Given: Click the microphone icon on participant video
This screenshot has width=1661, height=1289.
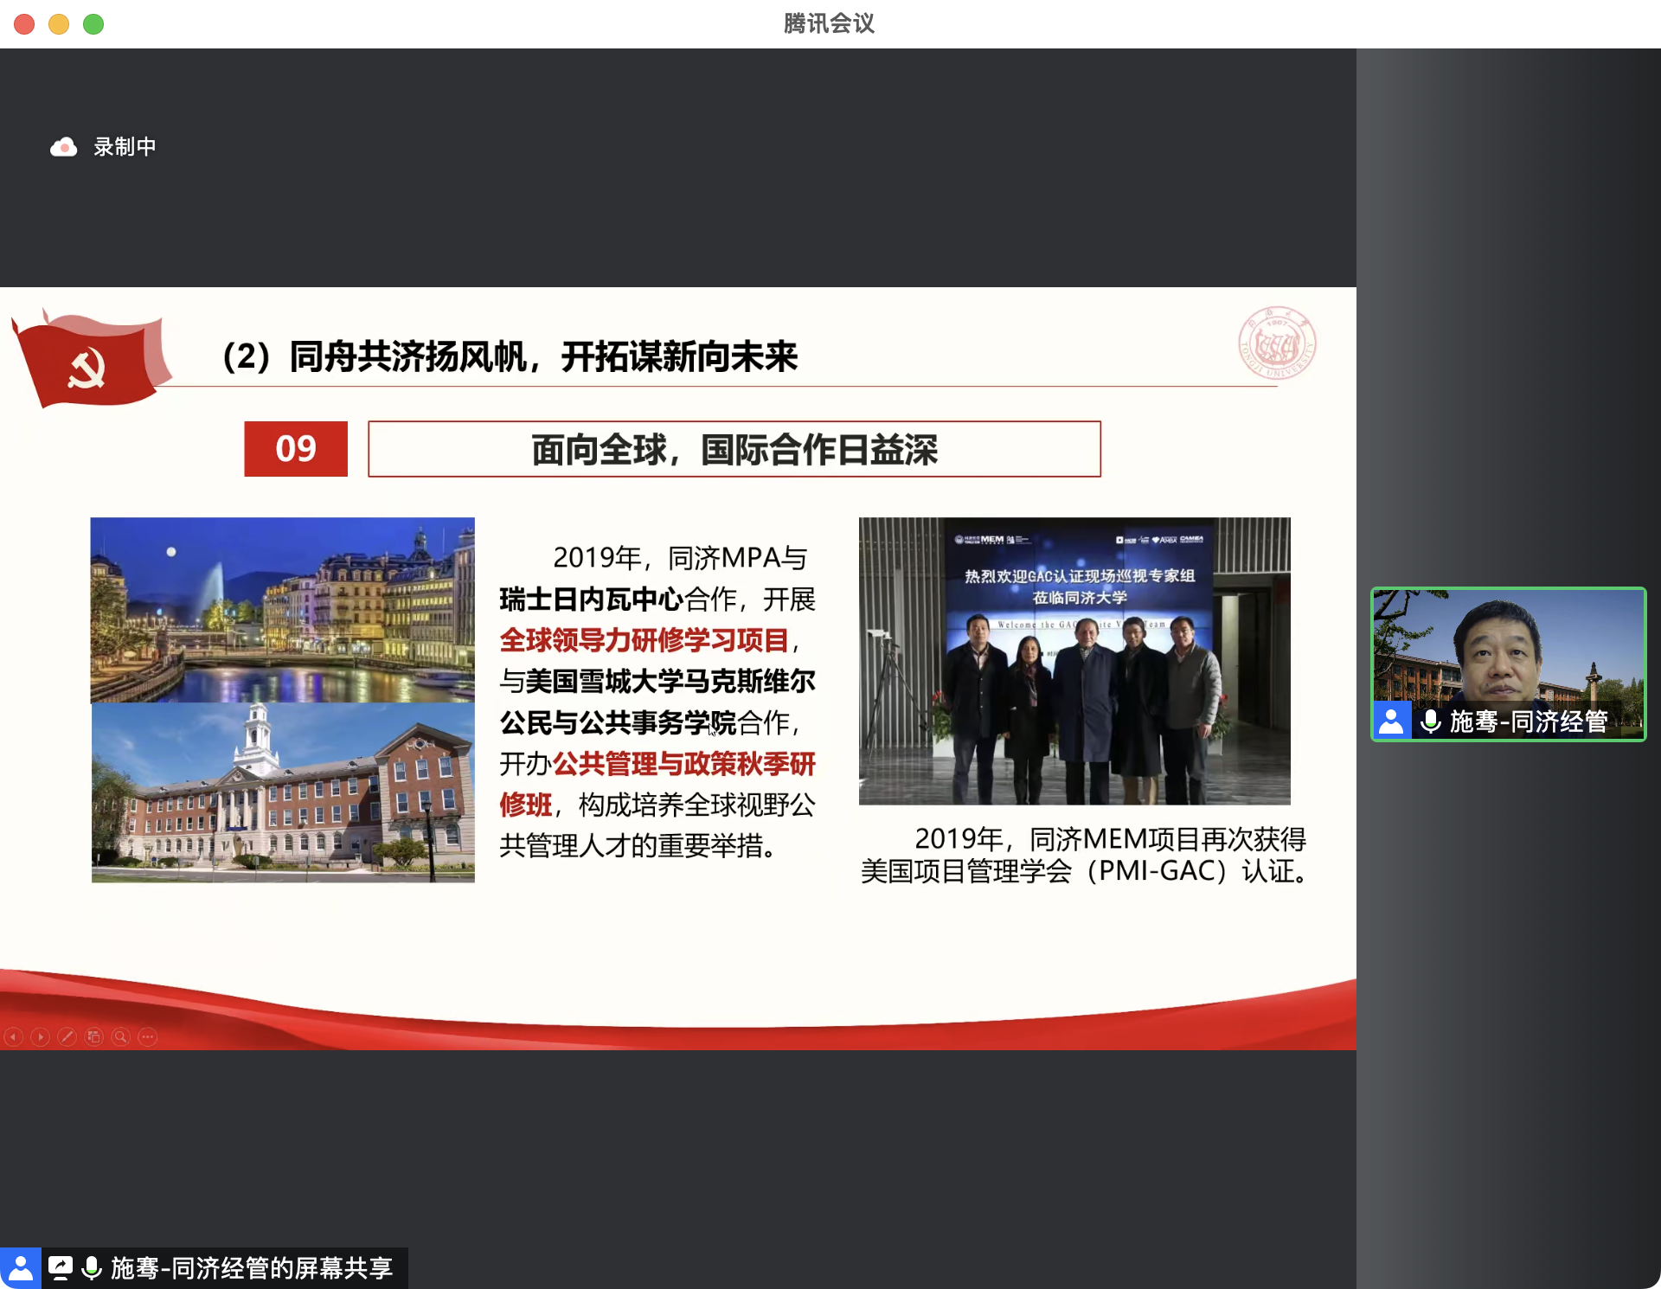Looking at the screenshot, I should tap(1430, 721).
